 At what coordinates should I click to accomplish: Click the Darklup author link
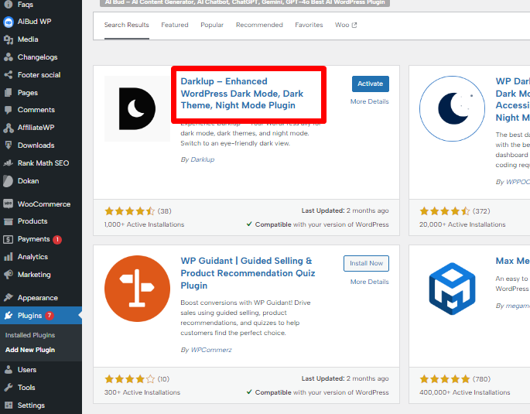(x=203, y=159)
